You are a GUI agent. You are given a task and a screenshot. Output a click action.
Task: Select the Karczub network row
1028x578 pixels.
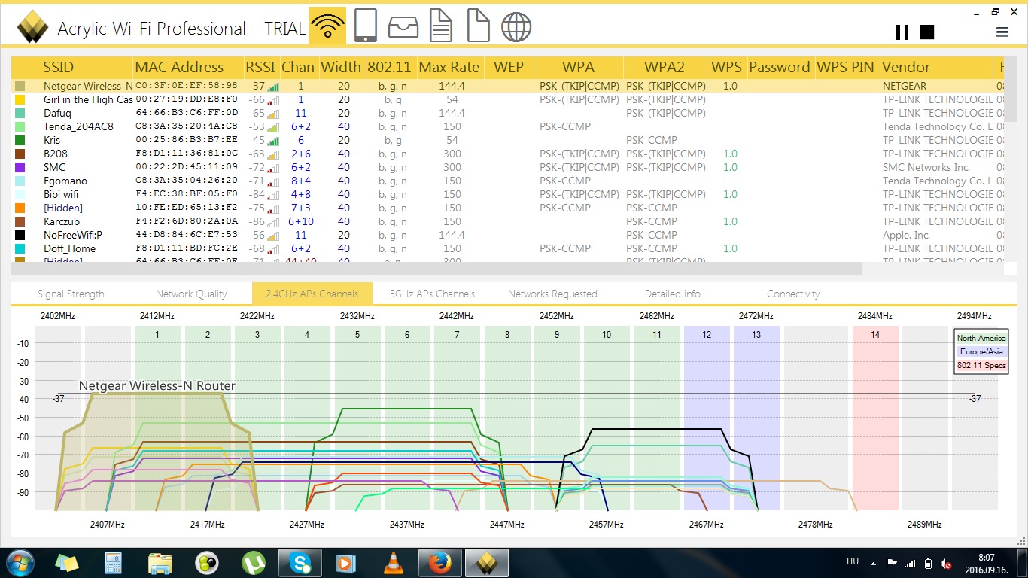pyautogui.click(x=508, y=221)
